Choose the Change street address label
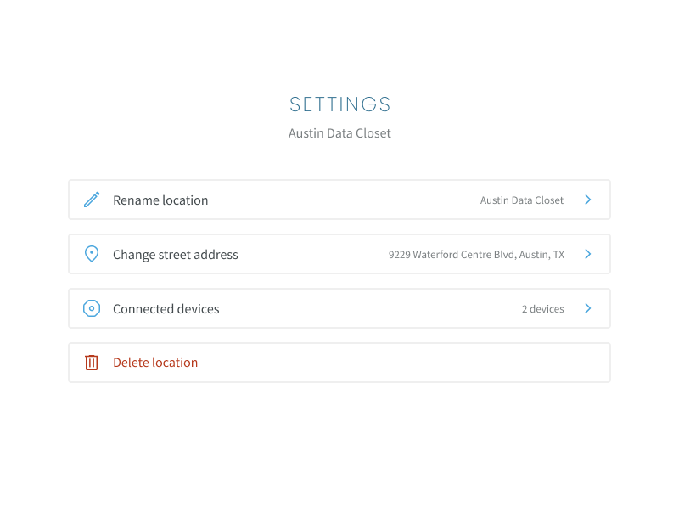The width and height of the screenshot is (679, 507). (x=176, y=255)
